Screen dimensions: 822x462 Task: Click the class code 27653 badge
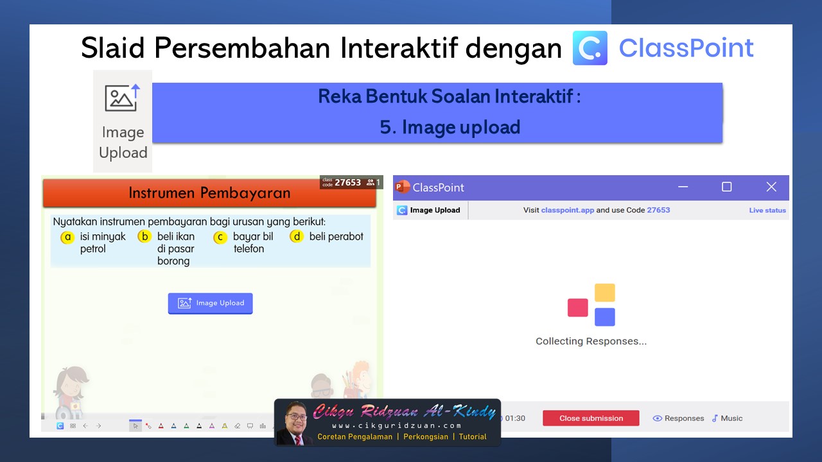(x=347, y=182)
